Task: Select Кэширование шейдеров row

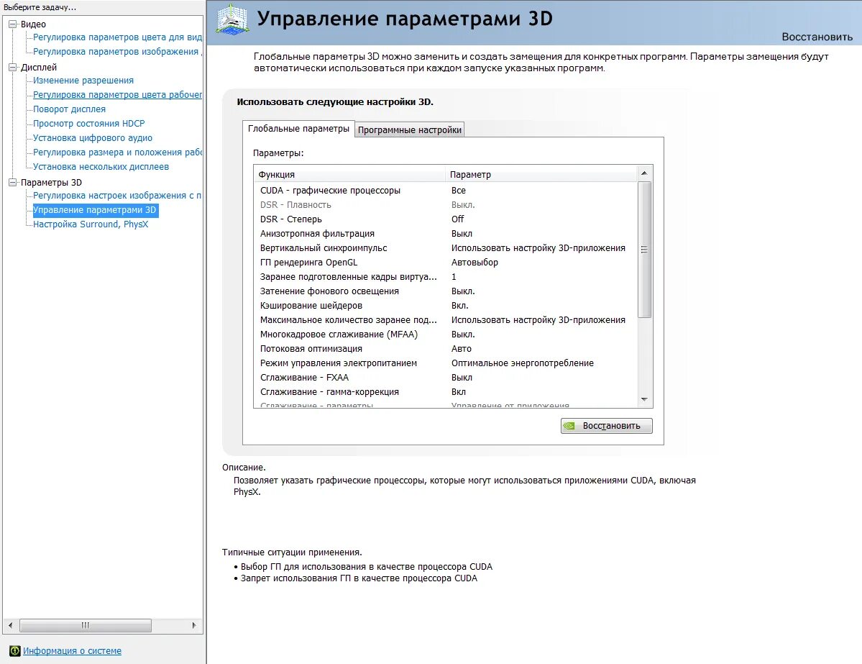Action: (x=445, y=305)
